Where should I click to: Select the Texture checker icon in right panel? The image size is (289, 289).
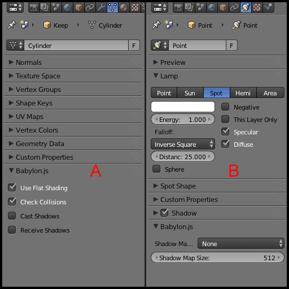[257, 7]
